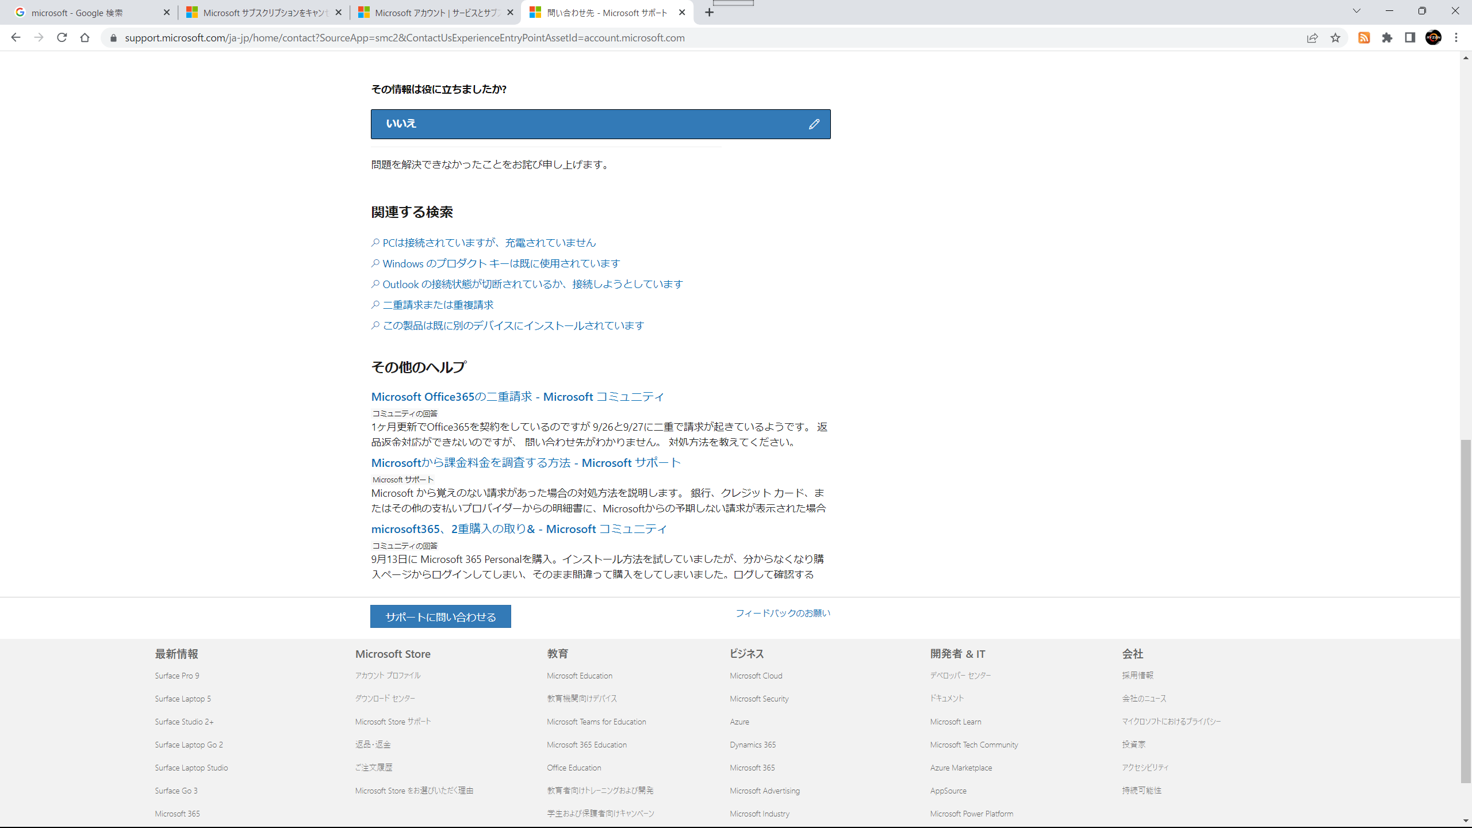Image resolution: width=1472 pixels, height=828 pixels.
Task: Open the extensions puzzle-piece menu
Action: point(1387,38)
